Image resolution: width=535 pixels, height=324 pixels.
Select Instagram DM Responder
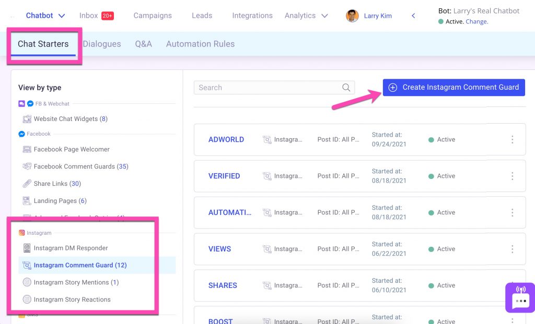click(x=71, y=248)
